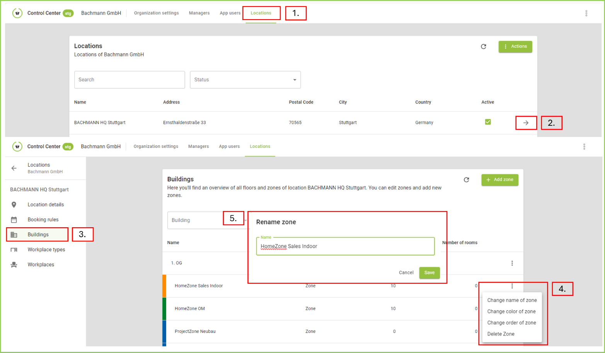Image resolution: width=605 pixels, height=353 pixels.
Task: Click the refresh icon beside Add zone
Action: tap(466, 180)
